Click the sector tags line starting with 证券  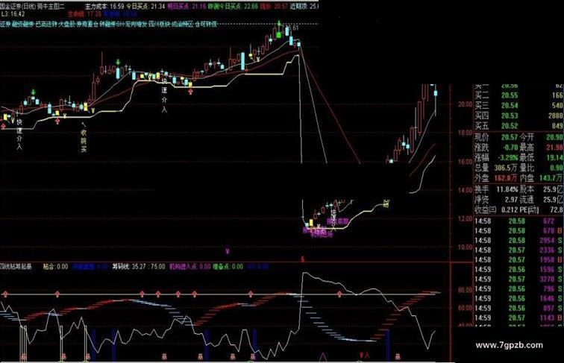coord(109,24)
